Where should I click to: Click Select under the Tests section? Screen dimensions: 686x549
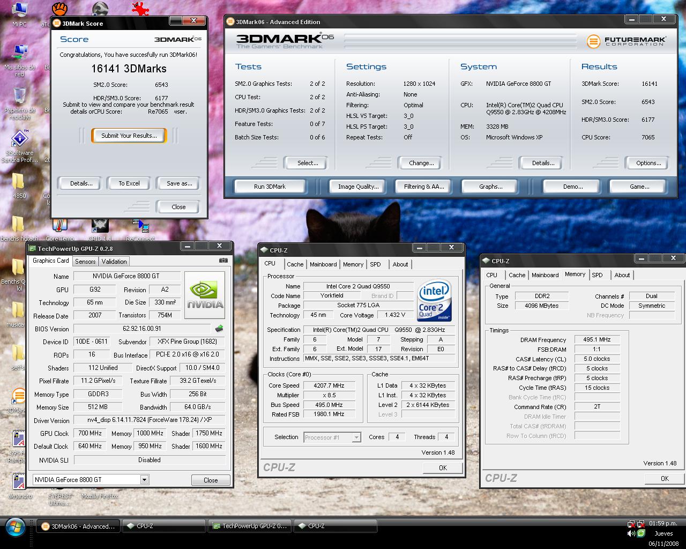308,163
